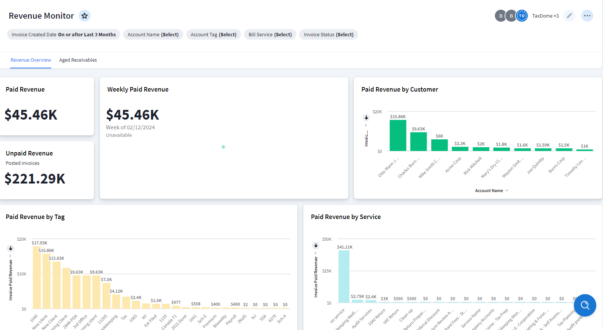Screen dimensions: 603x330
Task: Click the $41.11K no service bar
Action: (344, 276)
